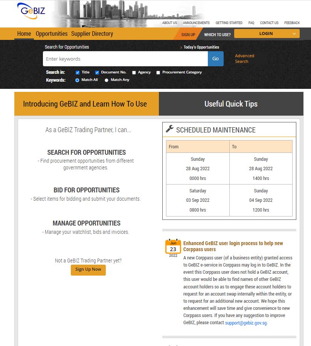Open the Home menu item

click(24, 34)
